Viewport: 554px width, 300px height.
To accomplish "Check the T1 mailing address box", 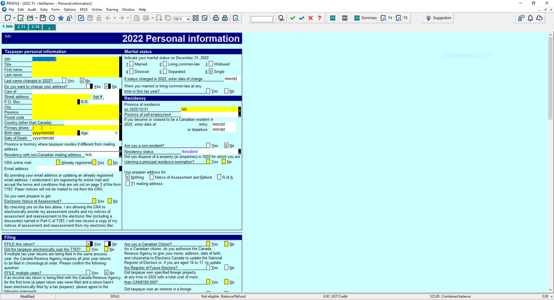I will [128, 183].
